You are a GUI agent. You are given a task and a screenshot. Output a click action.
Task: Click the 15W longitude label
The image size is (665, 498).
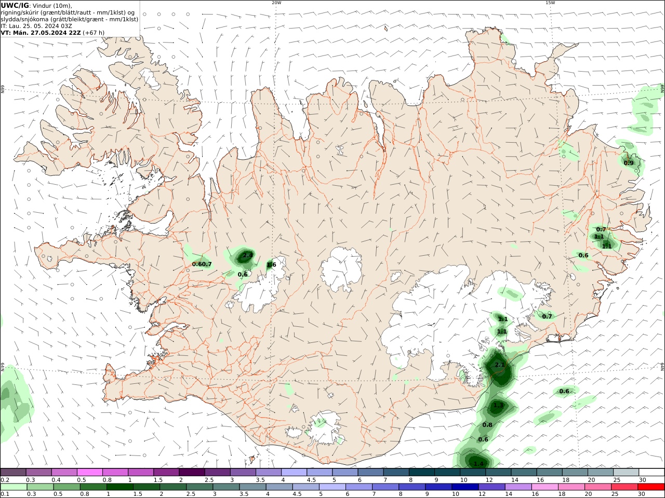550,3
